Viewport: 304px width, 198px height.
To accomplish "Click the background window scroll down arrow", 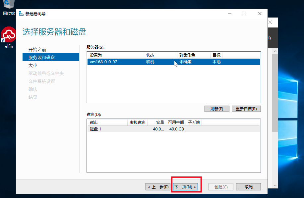I will [x=275, y=186].
